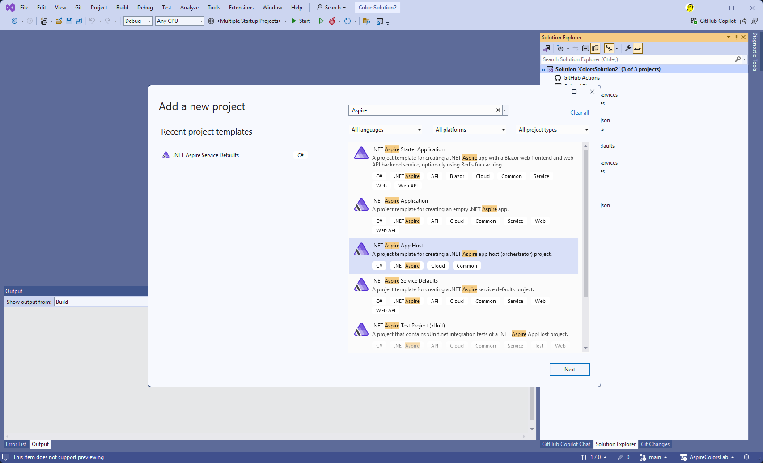Click the Next button
The height and width of the screenshot is (463, 763).
[x=569, y=370]
